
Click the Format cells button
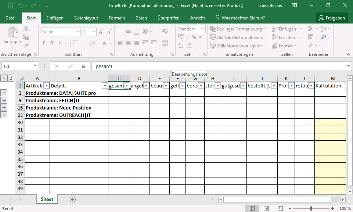284,46
